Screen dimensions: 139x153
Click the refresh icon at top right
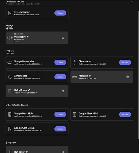[x=132, y=2]
